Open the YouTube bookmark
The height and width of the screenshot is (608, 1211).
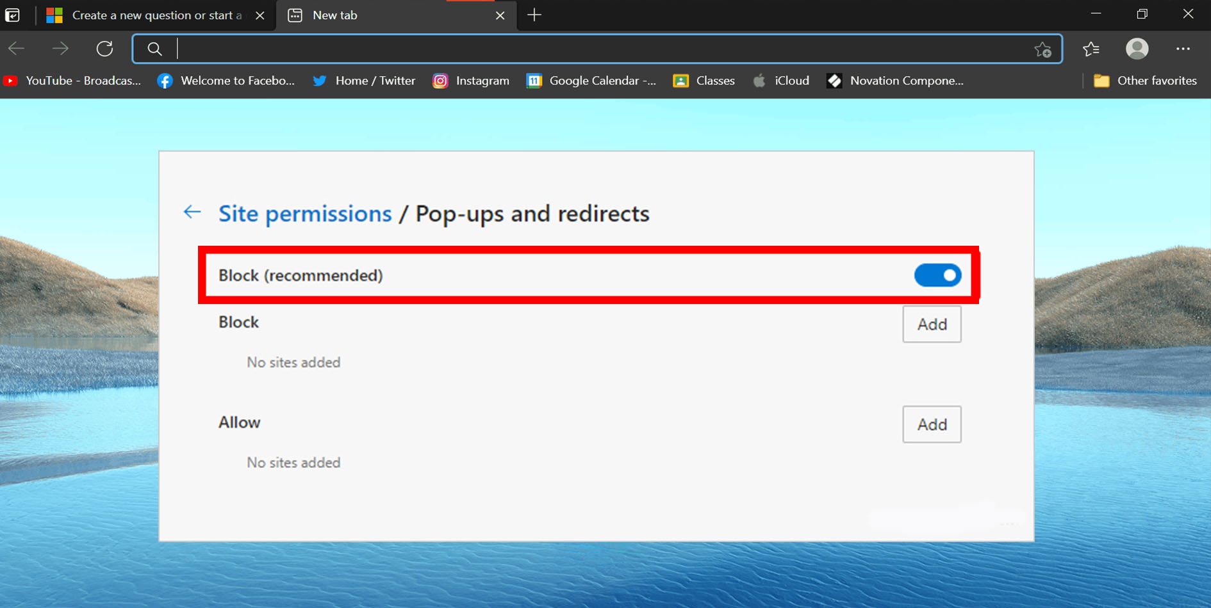(x=72, y=81)
